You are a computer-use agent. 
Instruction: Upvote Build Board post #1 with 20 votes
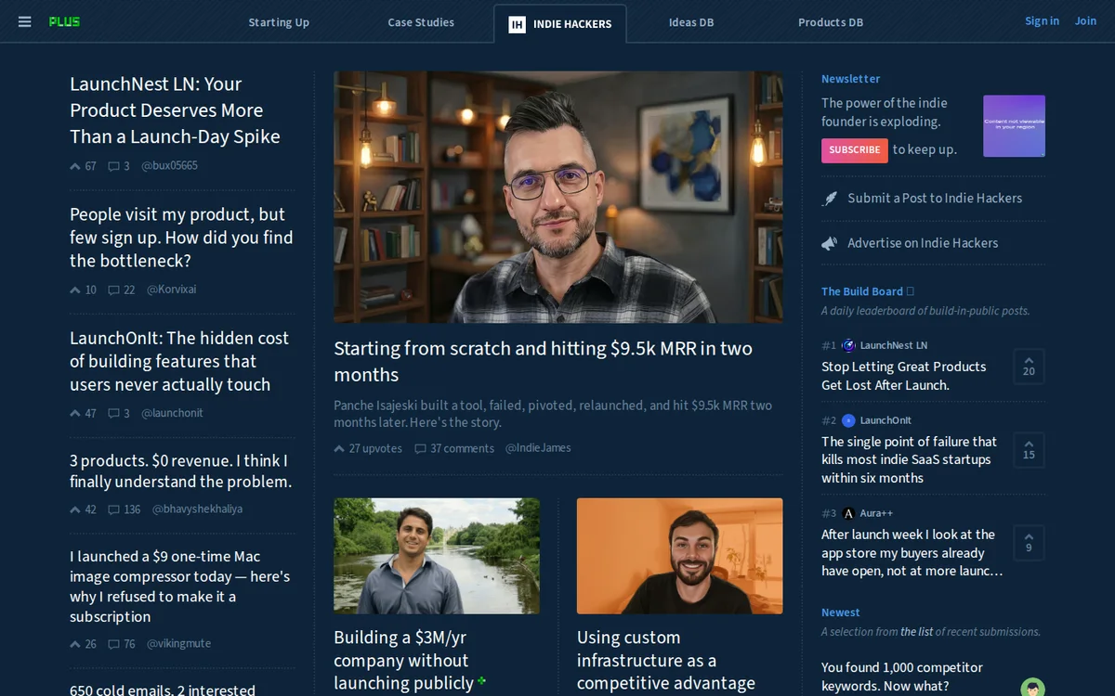click(1029, 366)
